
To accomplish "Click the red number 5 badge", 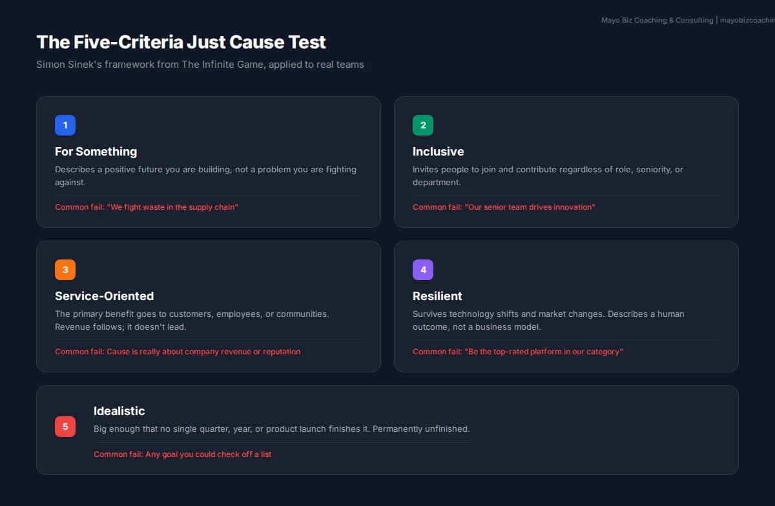I will [65, 427].
